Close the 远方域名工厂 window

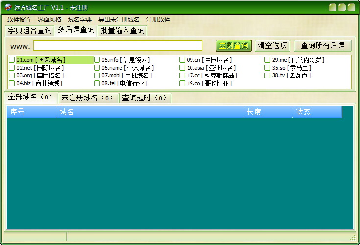351,7
